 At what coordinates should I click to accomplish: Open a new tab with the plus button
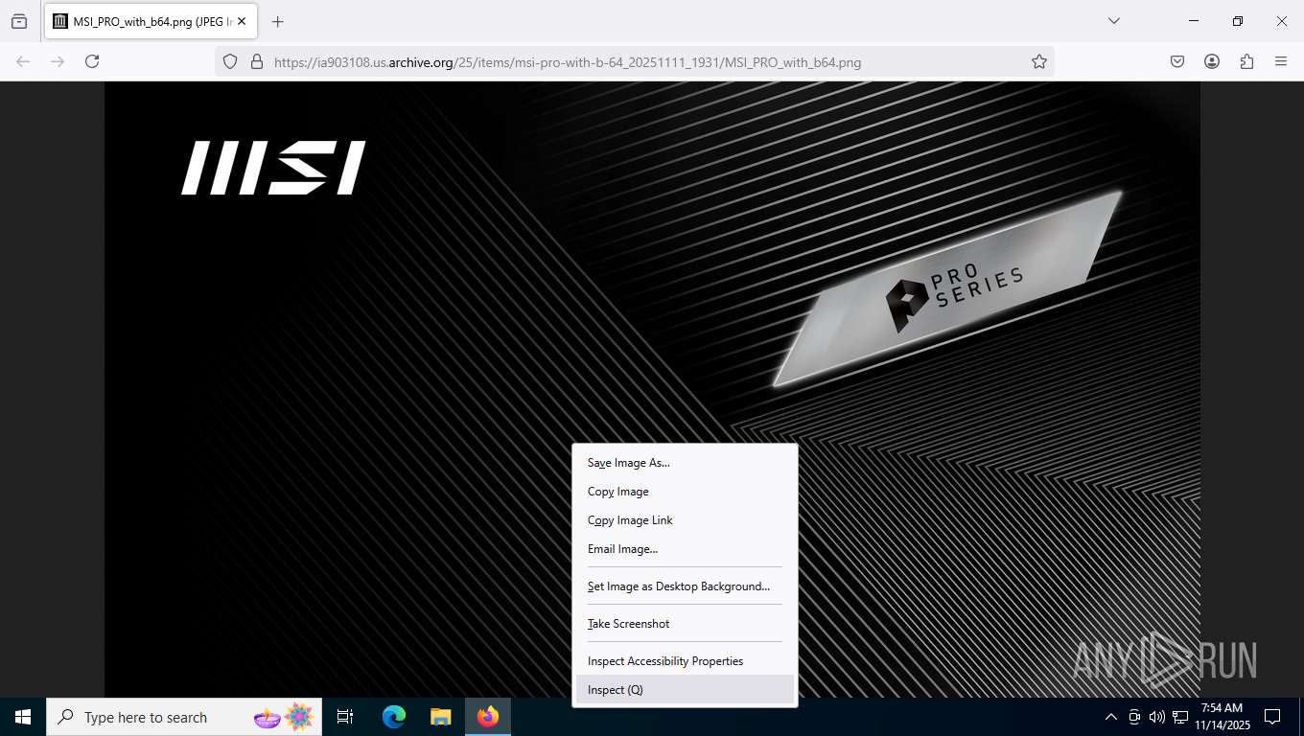[x=278, y=21]
